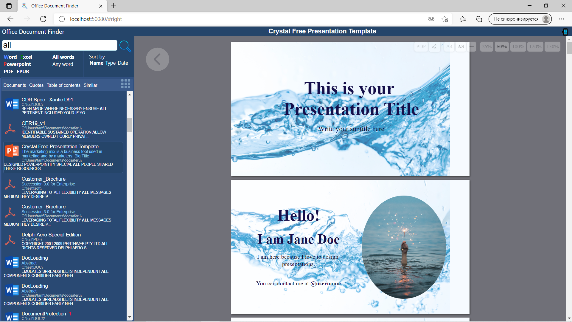The width and height of the screenshot is (572, 322).
Task: Switch to the Quotes tab
Action: pos(36,85)
